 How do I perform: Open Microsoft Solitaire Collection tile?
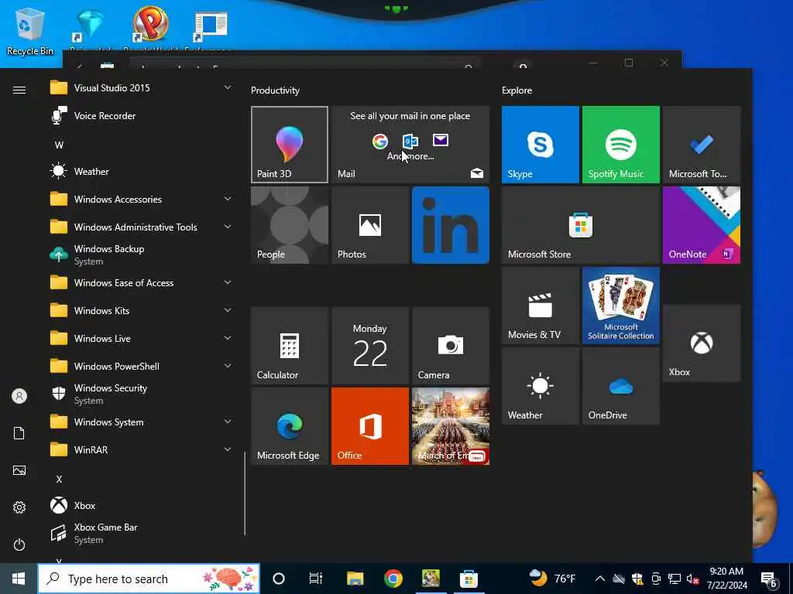(620, 306)
